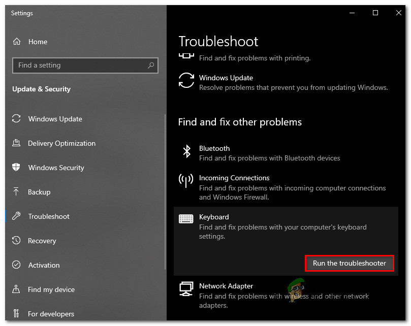
Task: Click the Bluetooth symbol icon
Action: coord(186,151)
